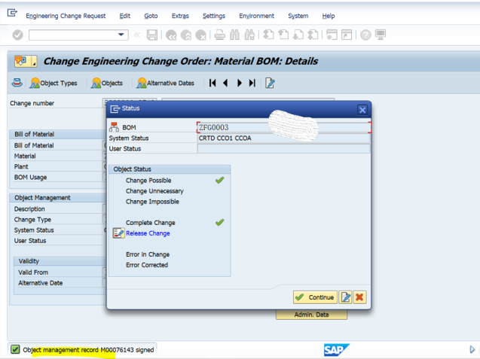Select the Change Impossible status
The image size is (480, 359).
pyautogui.click(x=152, y=202)
